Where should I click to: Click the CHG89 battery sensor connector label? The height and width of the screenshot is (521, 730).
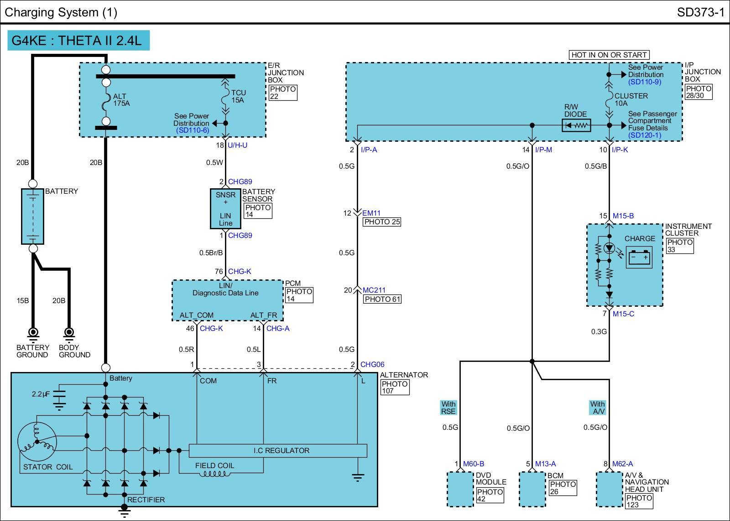[x=240, y=182]
